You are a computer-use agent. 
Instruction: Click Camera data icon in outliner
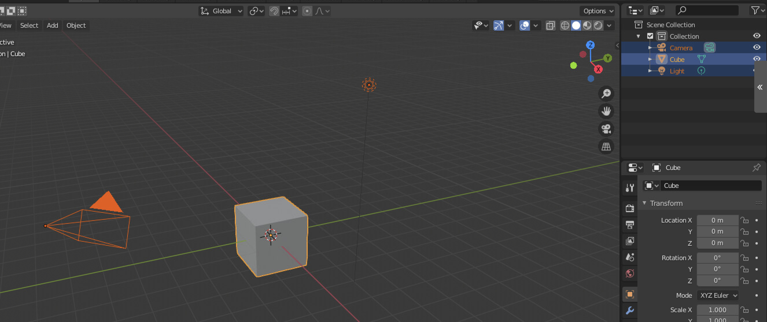point(709,48)
